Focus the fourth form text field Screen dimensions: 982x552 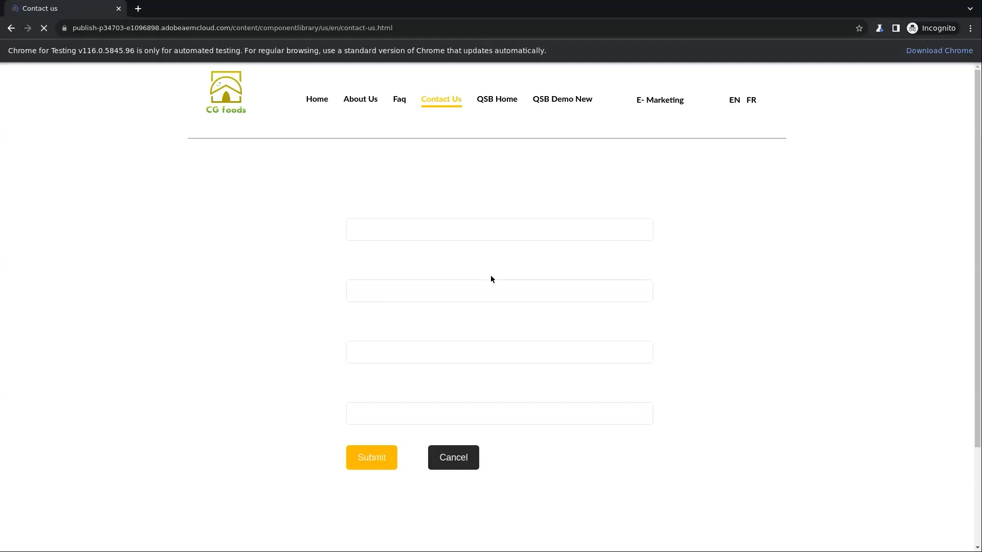500,413
